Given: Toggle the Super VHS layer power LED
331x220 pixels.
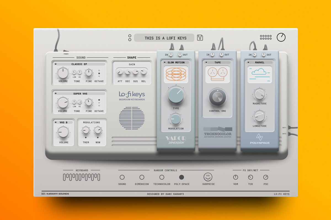Looking at the screenshot, I should coord(55,94).
